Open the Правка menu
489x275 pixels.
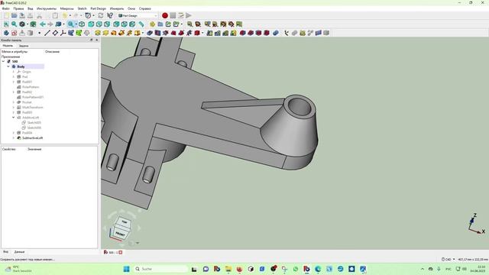coord(18,8)
